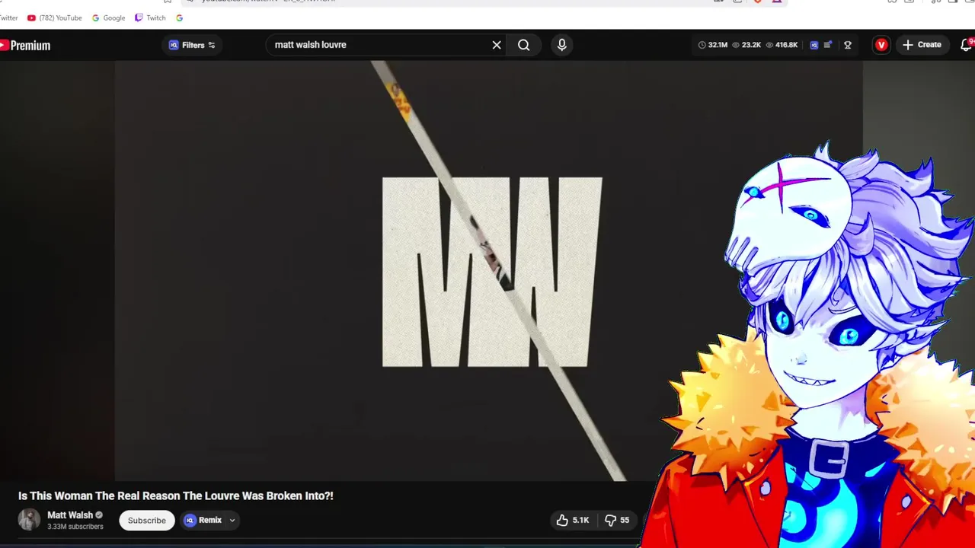Start voice search with the microphone

click(x=561, y=45)
